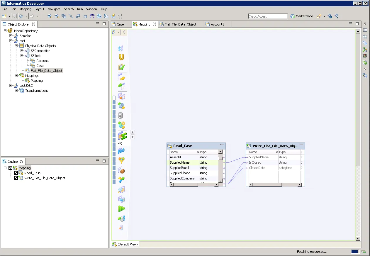
Task: Open the Navigate menu
Action: [54, 9]
